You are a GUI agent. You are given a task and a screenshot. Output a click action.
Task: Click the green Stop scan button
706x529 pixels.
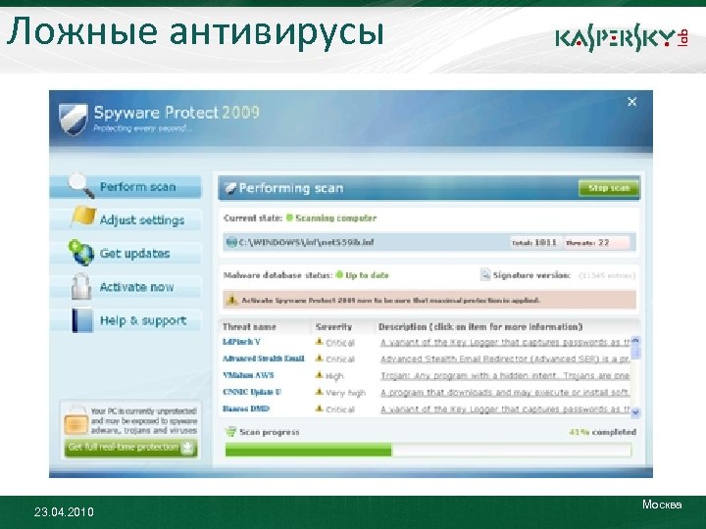[609, 188]
